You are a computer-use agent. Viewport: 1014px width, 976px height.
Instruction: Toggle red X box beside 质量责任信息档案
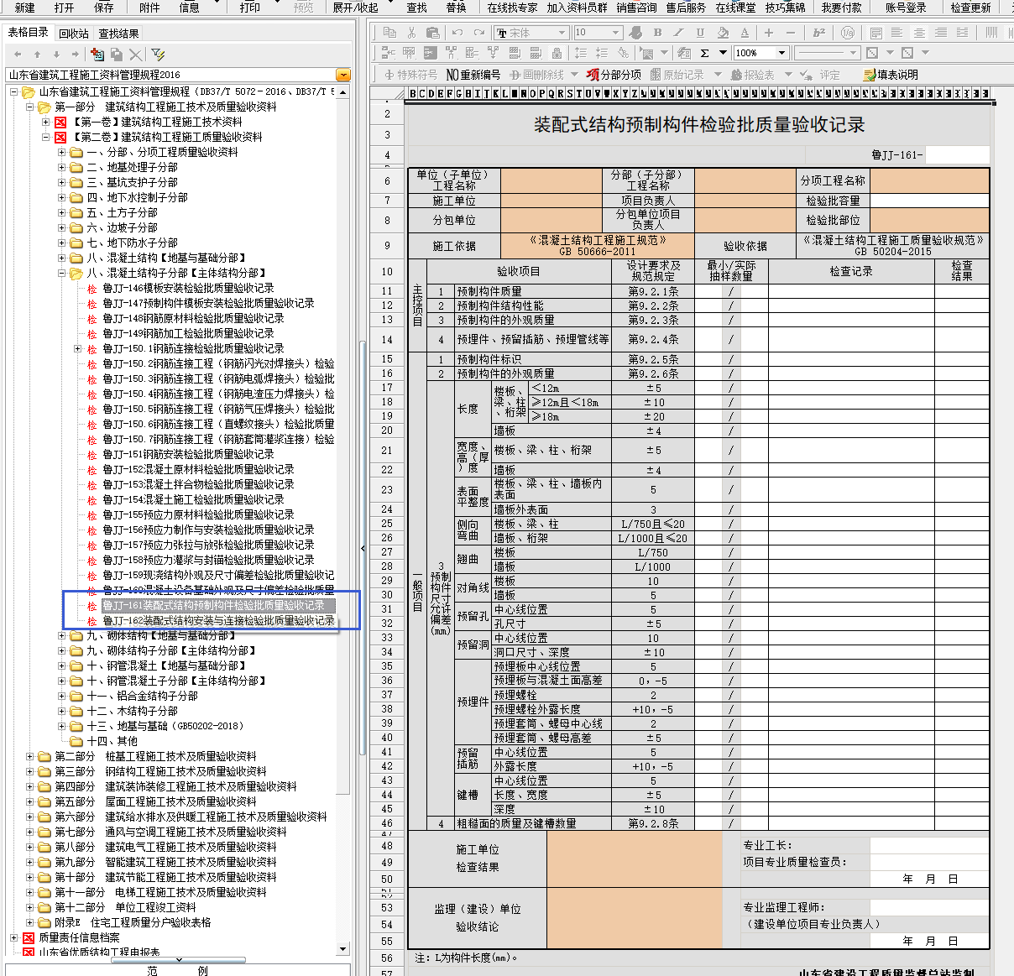tap(29, 937)
